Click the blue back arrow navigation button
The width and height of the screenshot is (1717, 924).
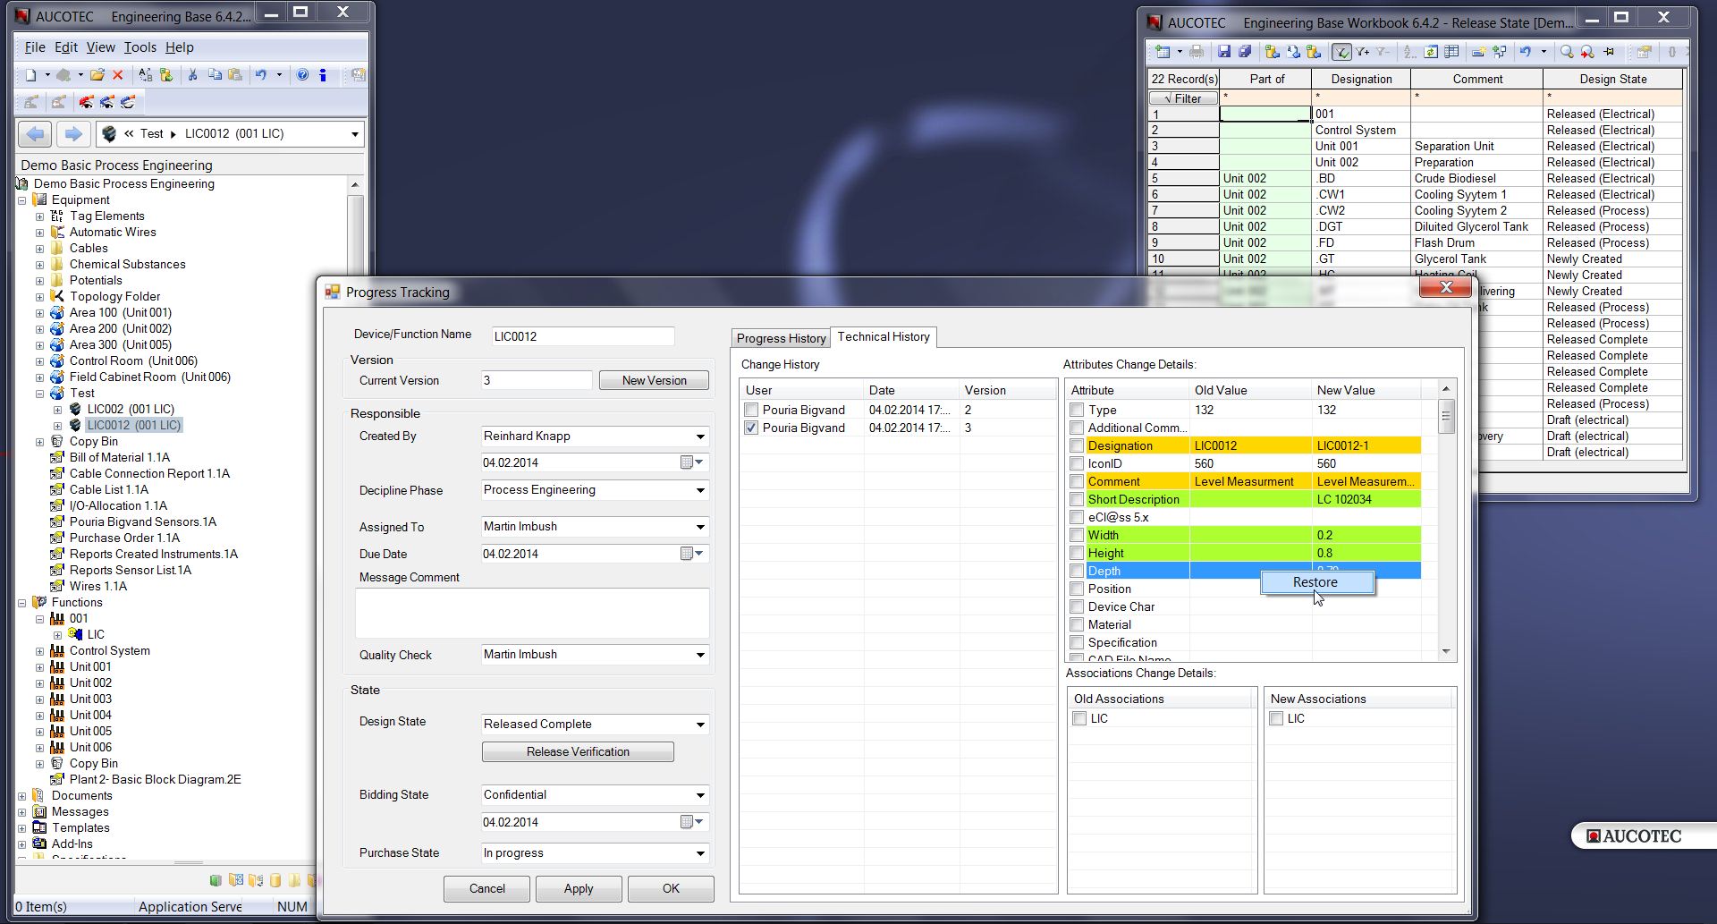point(35,134)
